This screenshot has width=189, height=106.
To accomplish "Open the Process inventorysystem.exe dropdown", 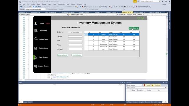I will tap(35, 9).
